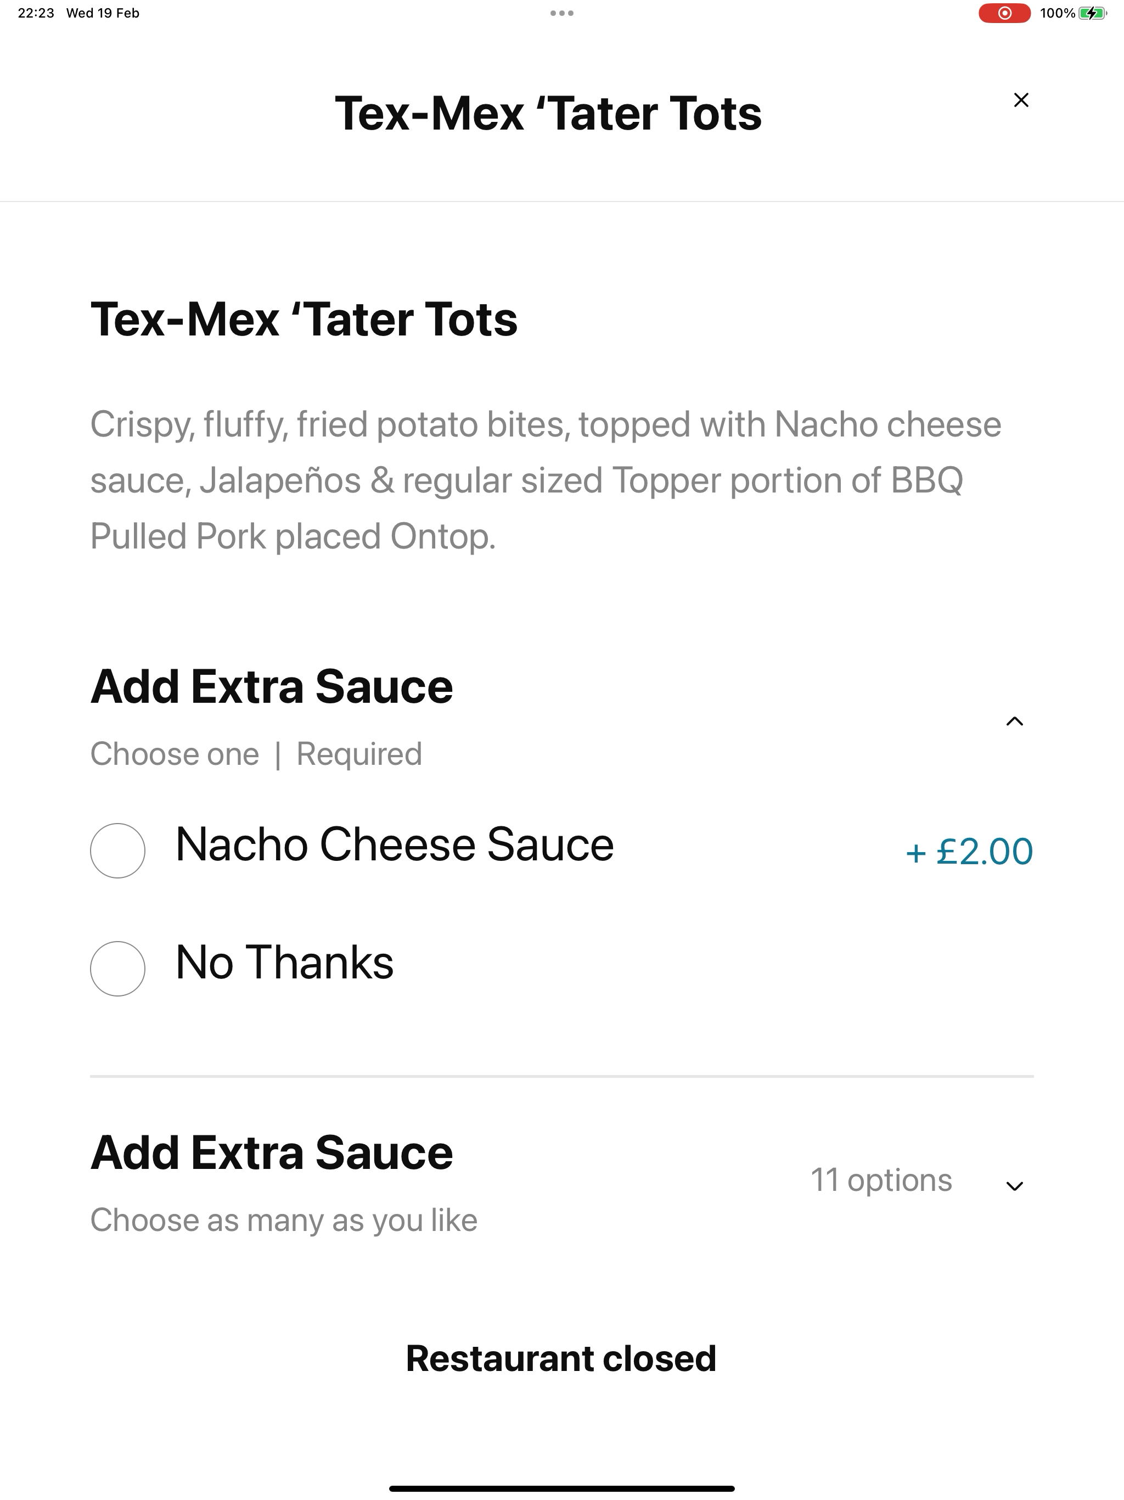The width and height of the screenshot is (1124, 1500).
Task: Expand the optional sauce section chevron
Action: pyautogui.click(x=1014, y=1186)
